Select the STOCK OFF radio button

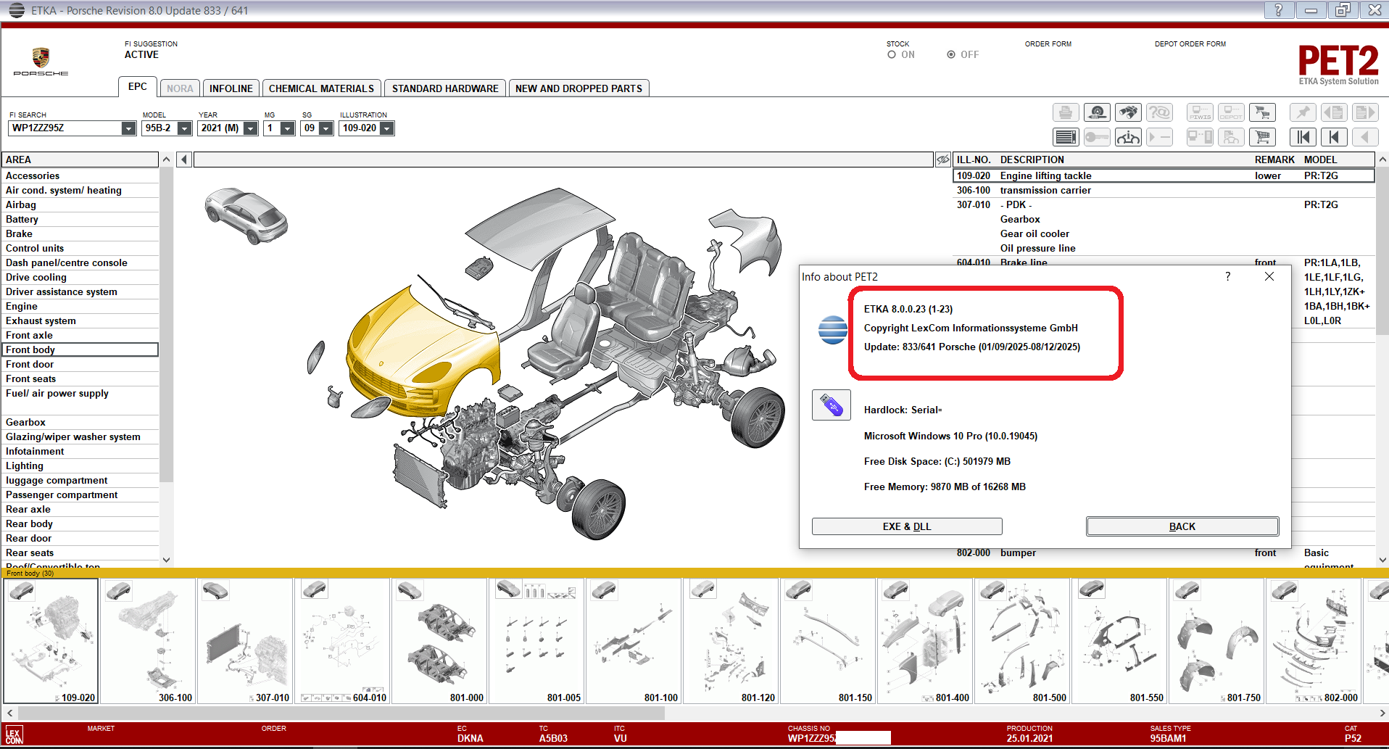pyautogui.click(x=951, y=54)
